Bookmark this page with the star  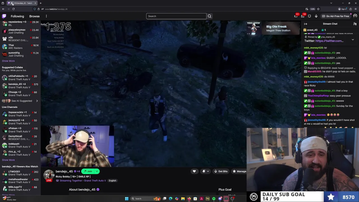tap(318, 9)
